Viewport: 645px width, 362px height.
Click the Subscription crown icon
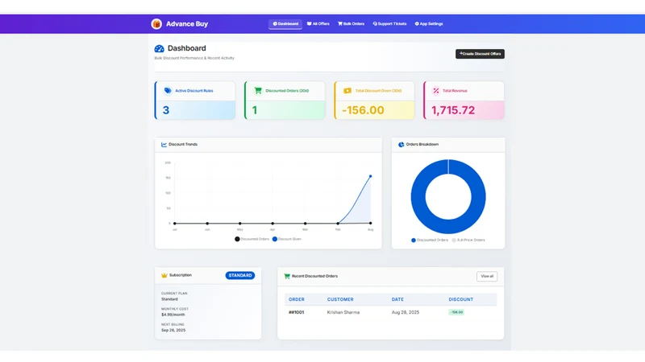coord(164,275)
